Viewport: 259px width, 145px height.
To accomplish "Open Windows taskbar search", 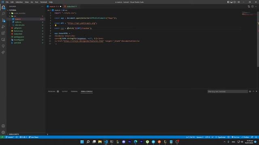I will pyautogui.click(x=88, y=142).
